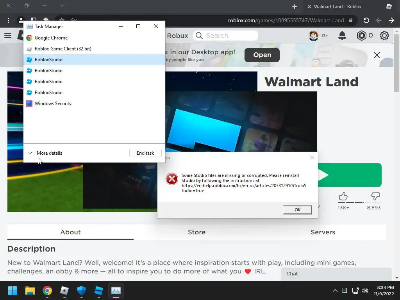Screen dimensions: 400x300
Task: Click the search magnifier icon
Action: coord(199,36)
